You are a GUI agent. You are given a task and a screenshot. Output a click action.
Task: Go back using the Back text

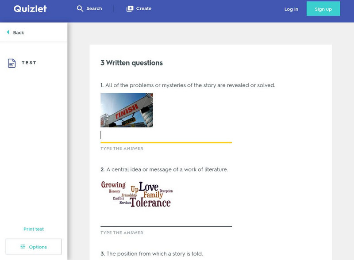point(19,33)
